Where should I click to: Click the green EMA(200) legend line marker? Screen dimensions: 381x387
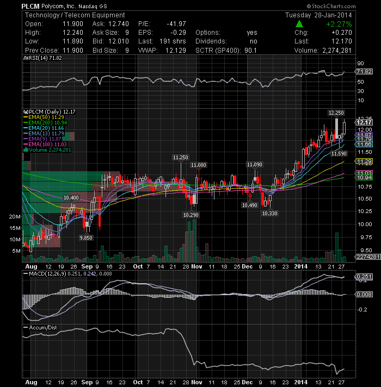(26, 123)
